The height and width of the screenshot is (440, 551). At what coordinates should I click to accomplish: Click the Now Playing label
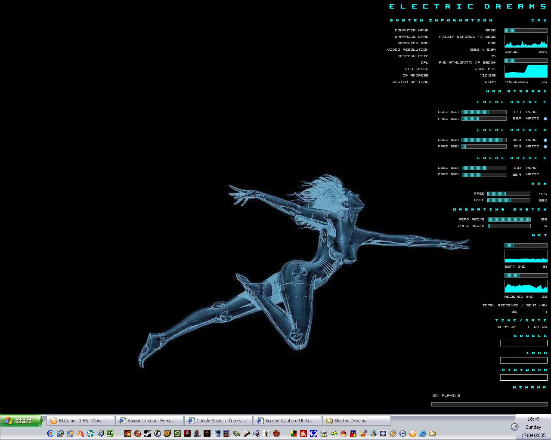coord(446,395)
